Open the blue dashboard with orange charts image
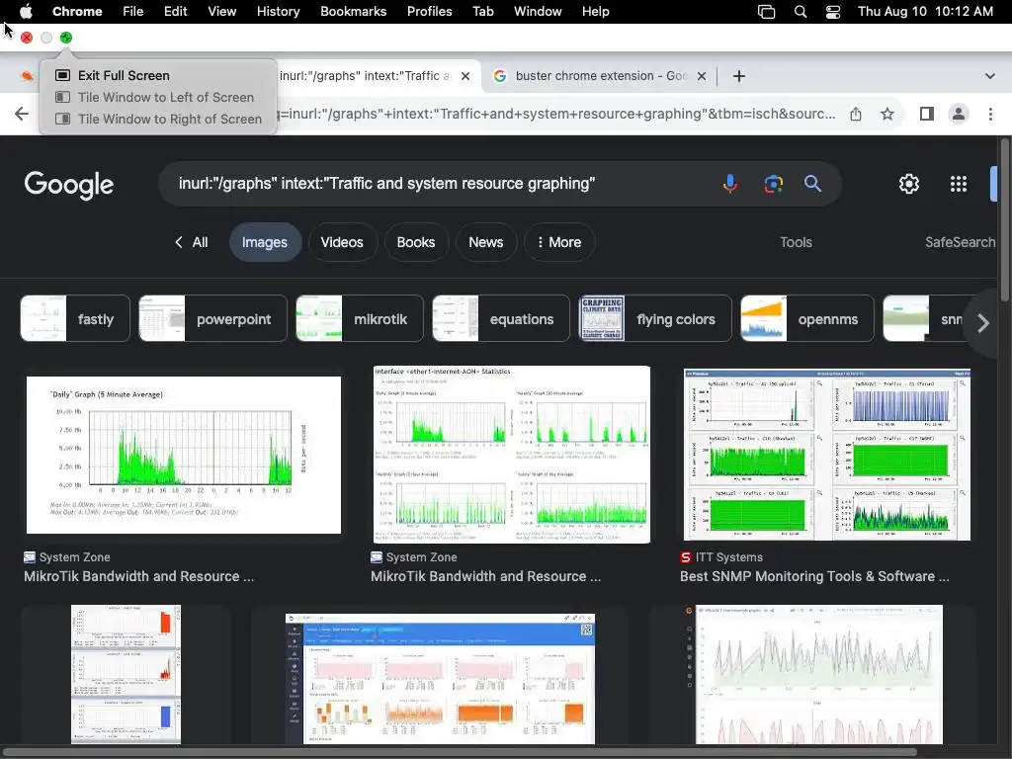 pos(440,678)
